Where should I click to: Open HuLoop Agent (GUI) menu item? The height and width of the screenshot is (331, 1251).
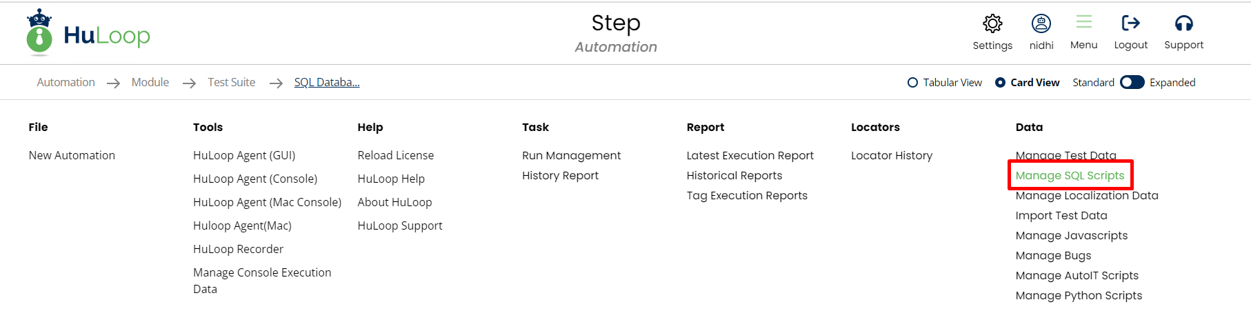[244, 156]
